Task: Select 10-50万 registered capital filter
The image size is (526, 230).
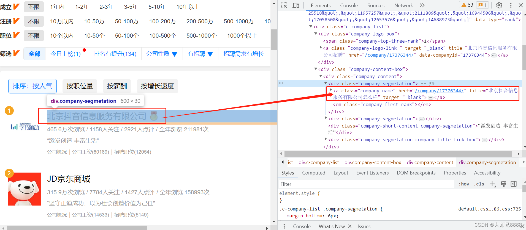Action: [94, 21]
